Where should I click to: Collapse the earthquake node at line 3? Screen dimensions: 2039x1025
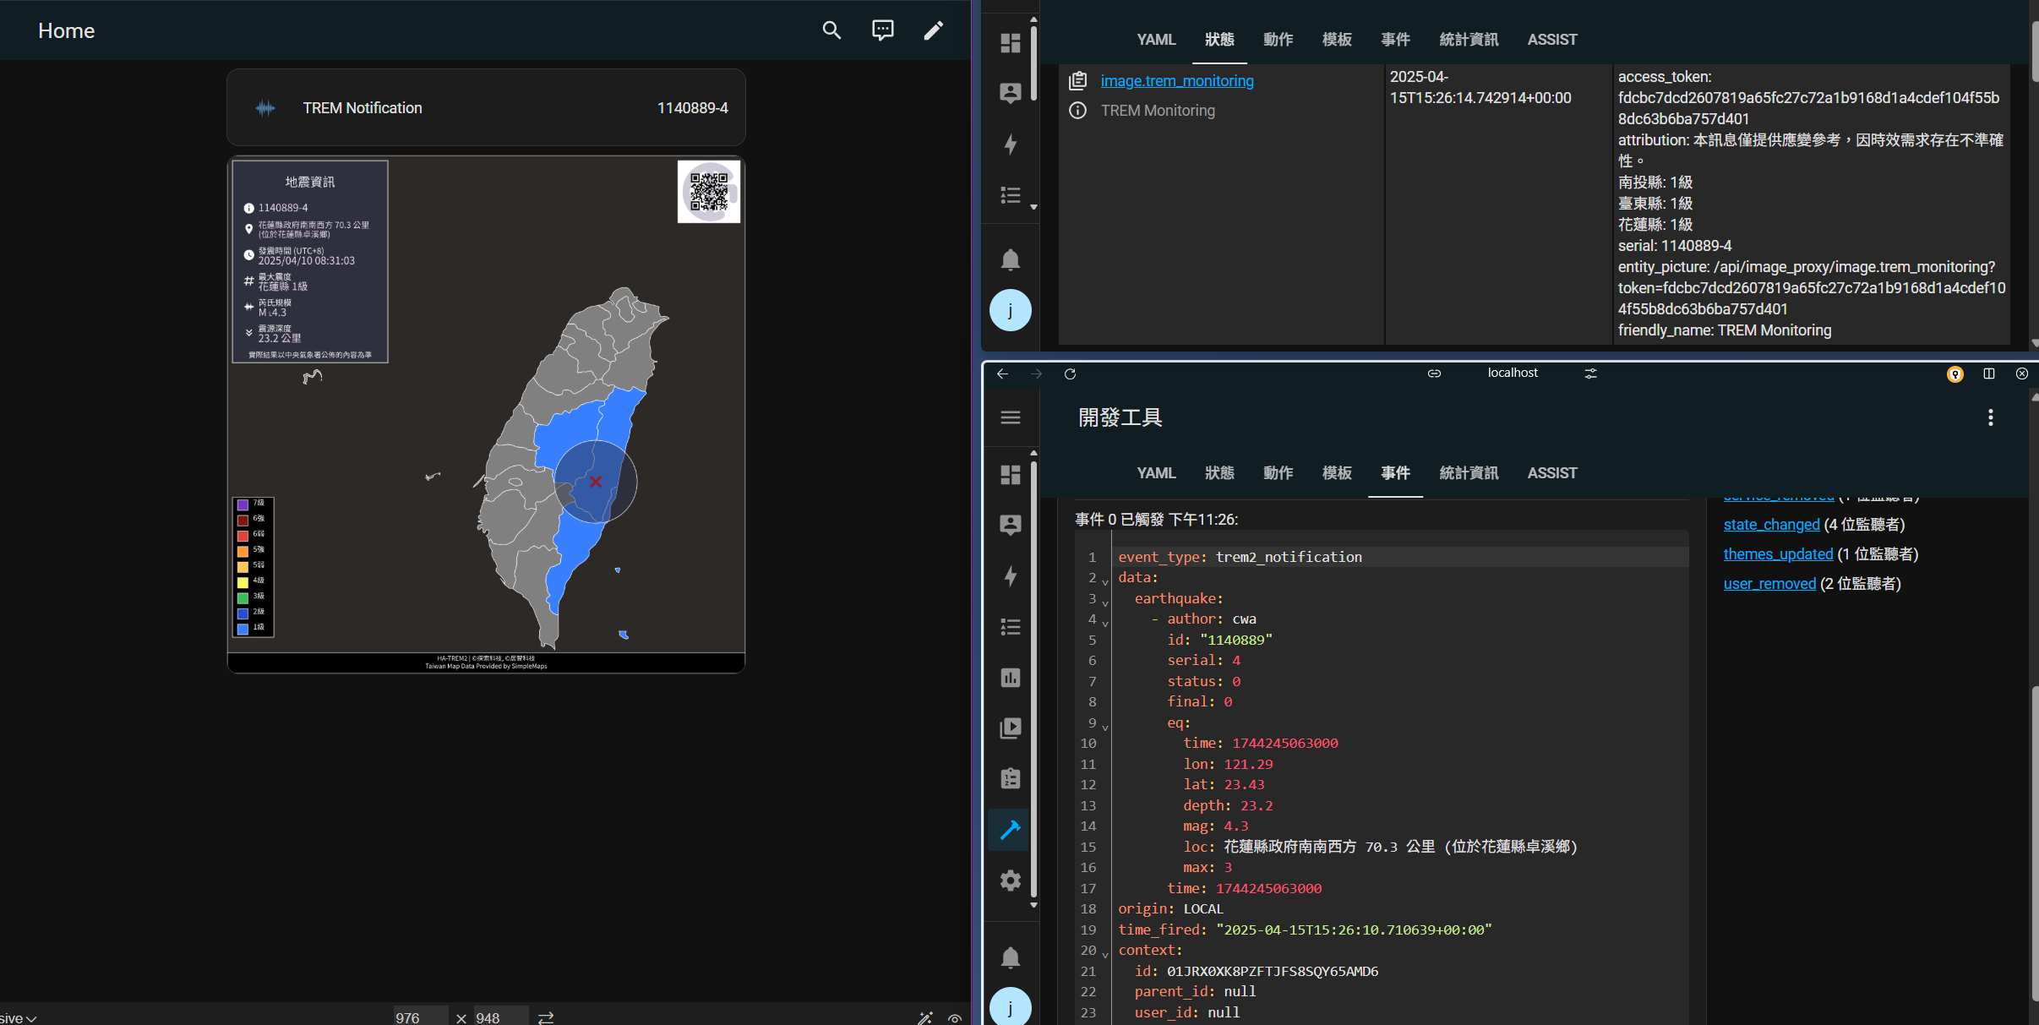1104,602
